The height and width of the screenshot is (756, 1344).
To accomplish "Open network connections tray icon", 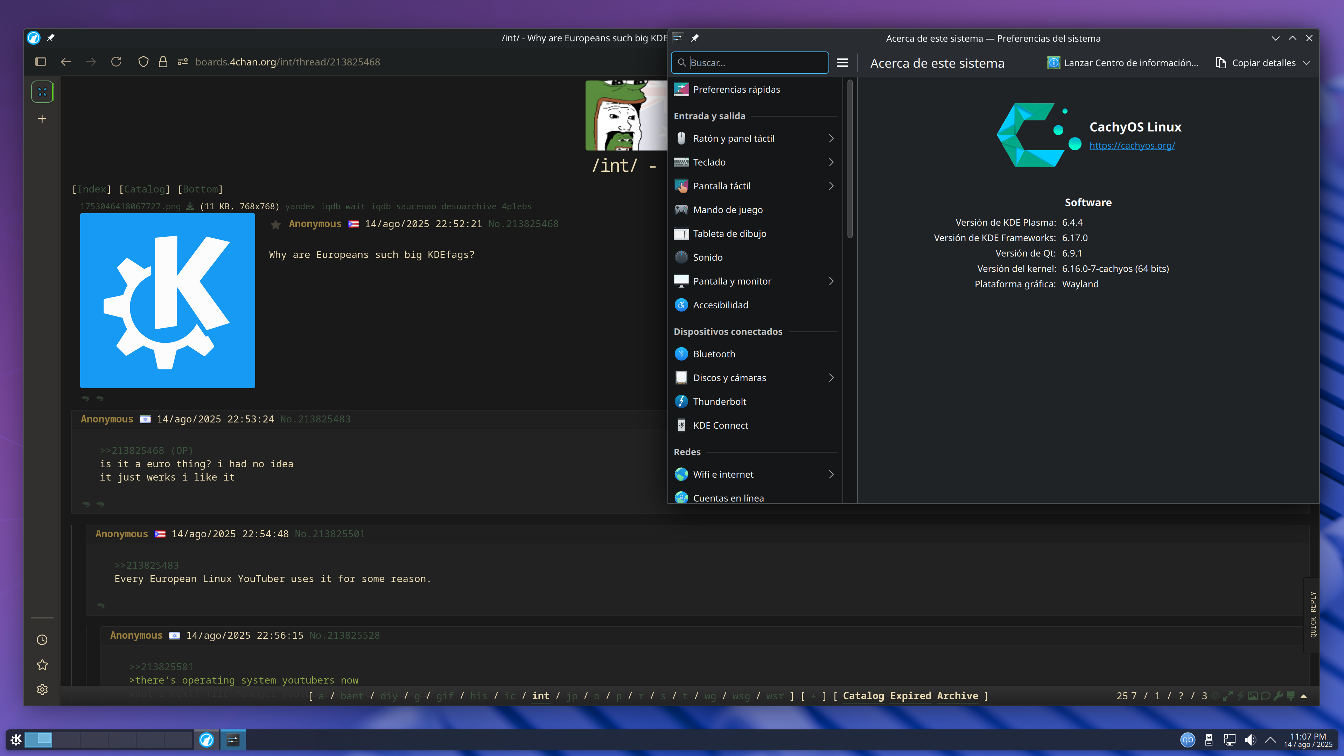I will [1230, 740].
